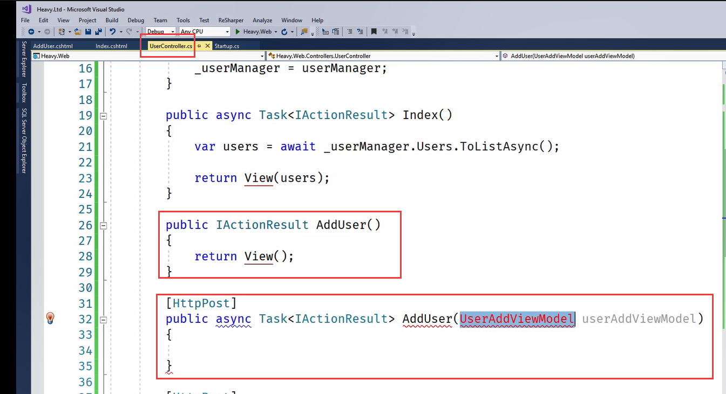Click the Save All toolbar icon
Viewport: 726px width, 394px height.
tap(98, 32)
